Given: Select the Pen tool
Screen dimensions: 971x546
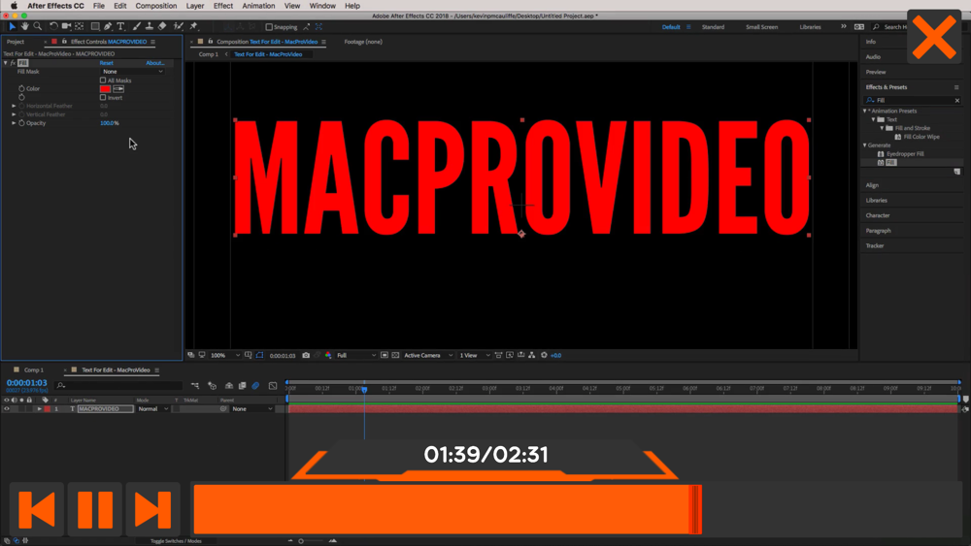Looking at the screenshot, I should click(108, 26).
